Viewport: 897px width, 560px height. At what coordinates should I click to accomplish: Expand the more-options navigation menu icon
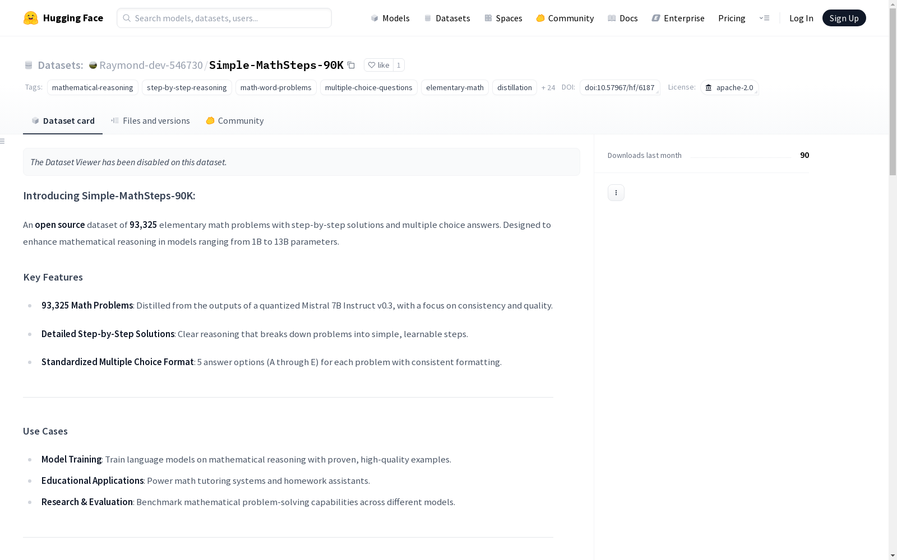[x=764, y=18]
